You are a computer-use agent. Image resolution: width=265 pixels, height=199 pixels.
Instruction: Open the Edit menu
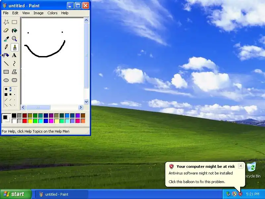point(15,13)
